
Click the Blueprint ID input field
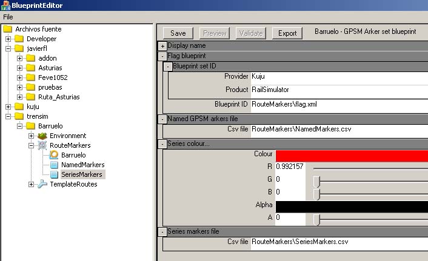(339, 104)
